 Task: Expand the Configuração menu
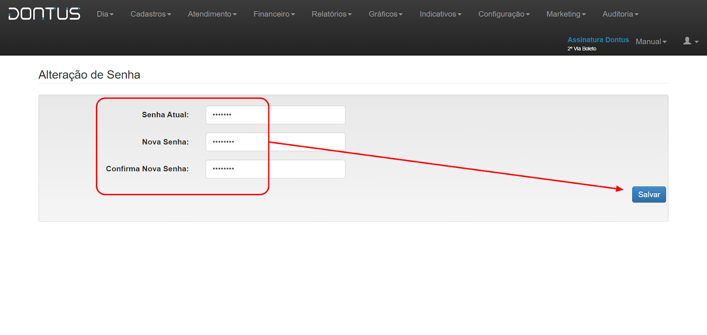tap(504, 14)
